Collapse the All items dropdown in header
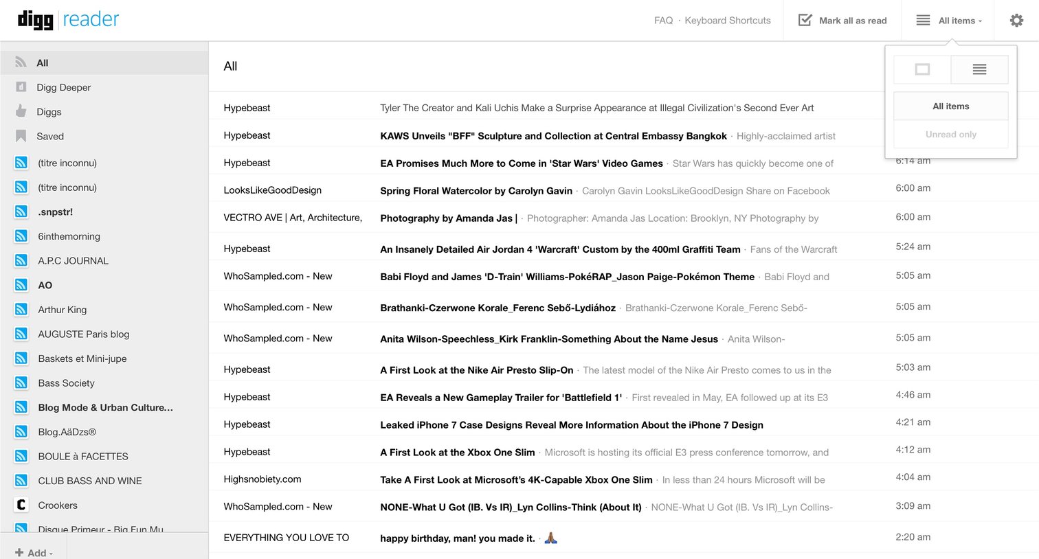Viewport: 1039px width, 559px height. pos(950,21)
